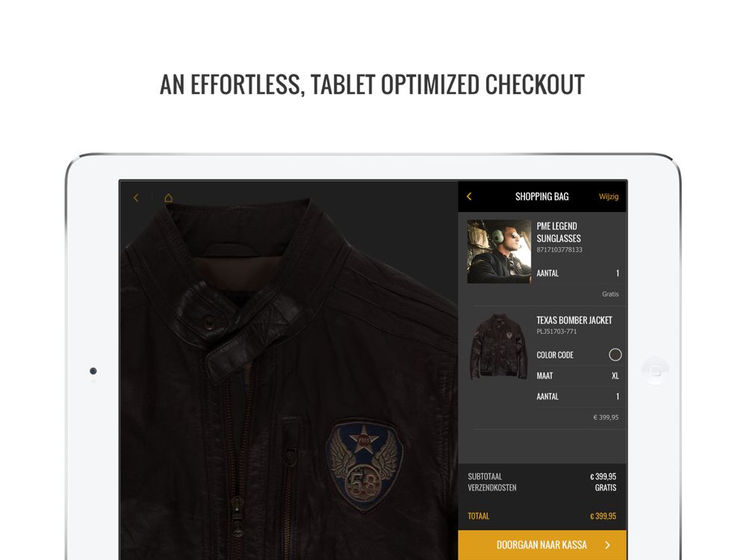Open PME Legend Sunglasses thumbnail
Screen dimensions: 747x560
499,252
